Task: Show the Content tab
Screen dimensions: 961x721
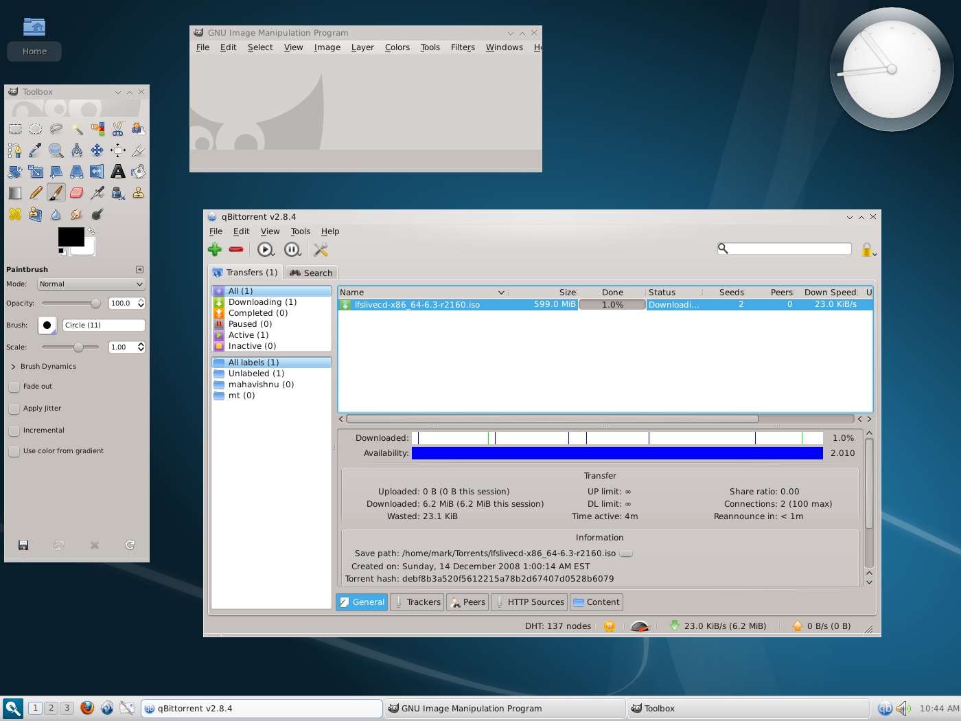Action: [x=597, y=602]
